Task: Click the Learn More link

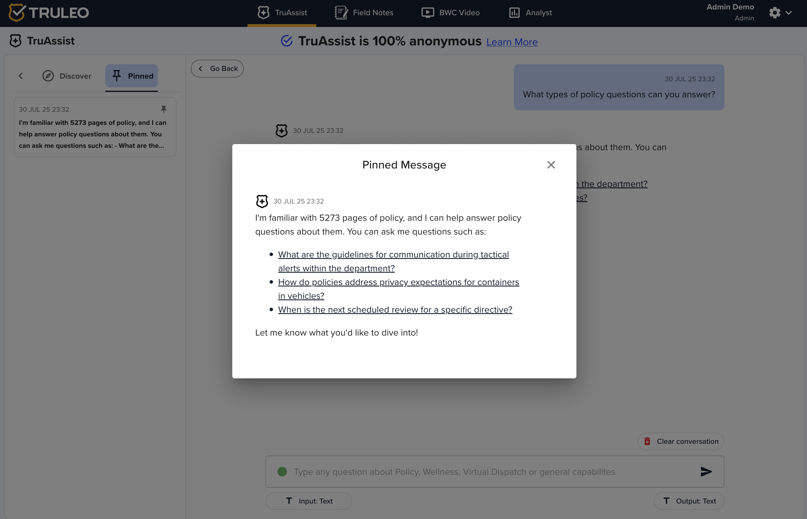Action: pyautogui.click(x=512, y=42)
